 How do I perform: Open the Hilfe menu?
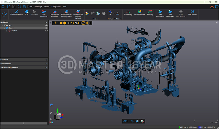64,7
